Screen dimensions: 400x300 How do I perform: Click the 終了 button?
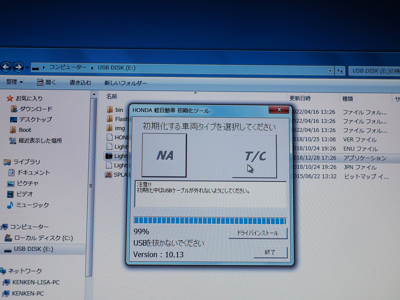coord(270,252)
